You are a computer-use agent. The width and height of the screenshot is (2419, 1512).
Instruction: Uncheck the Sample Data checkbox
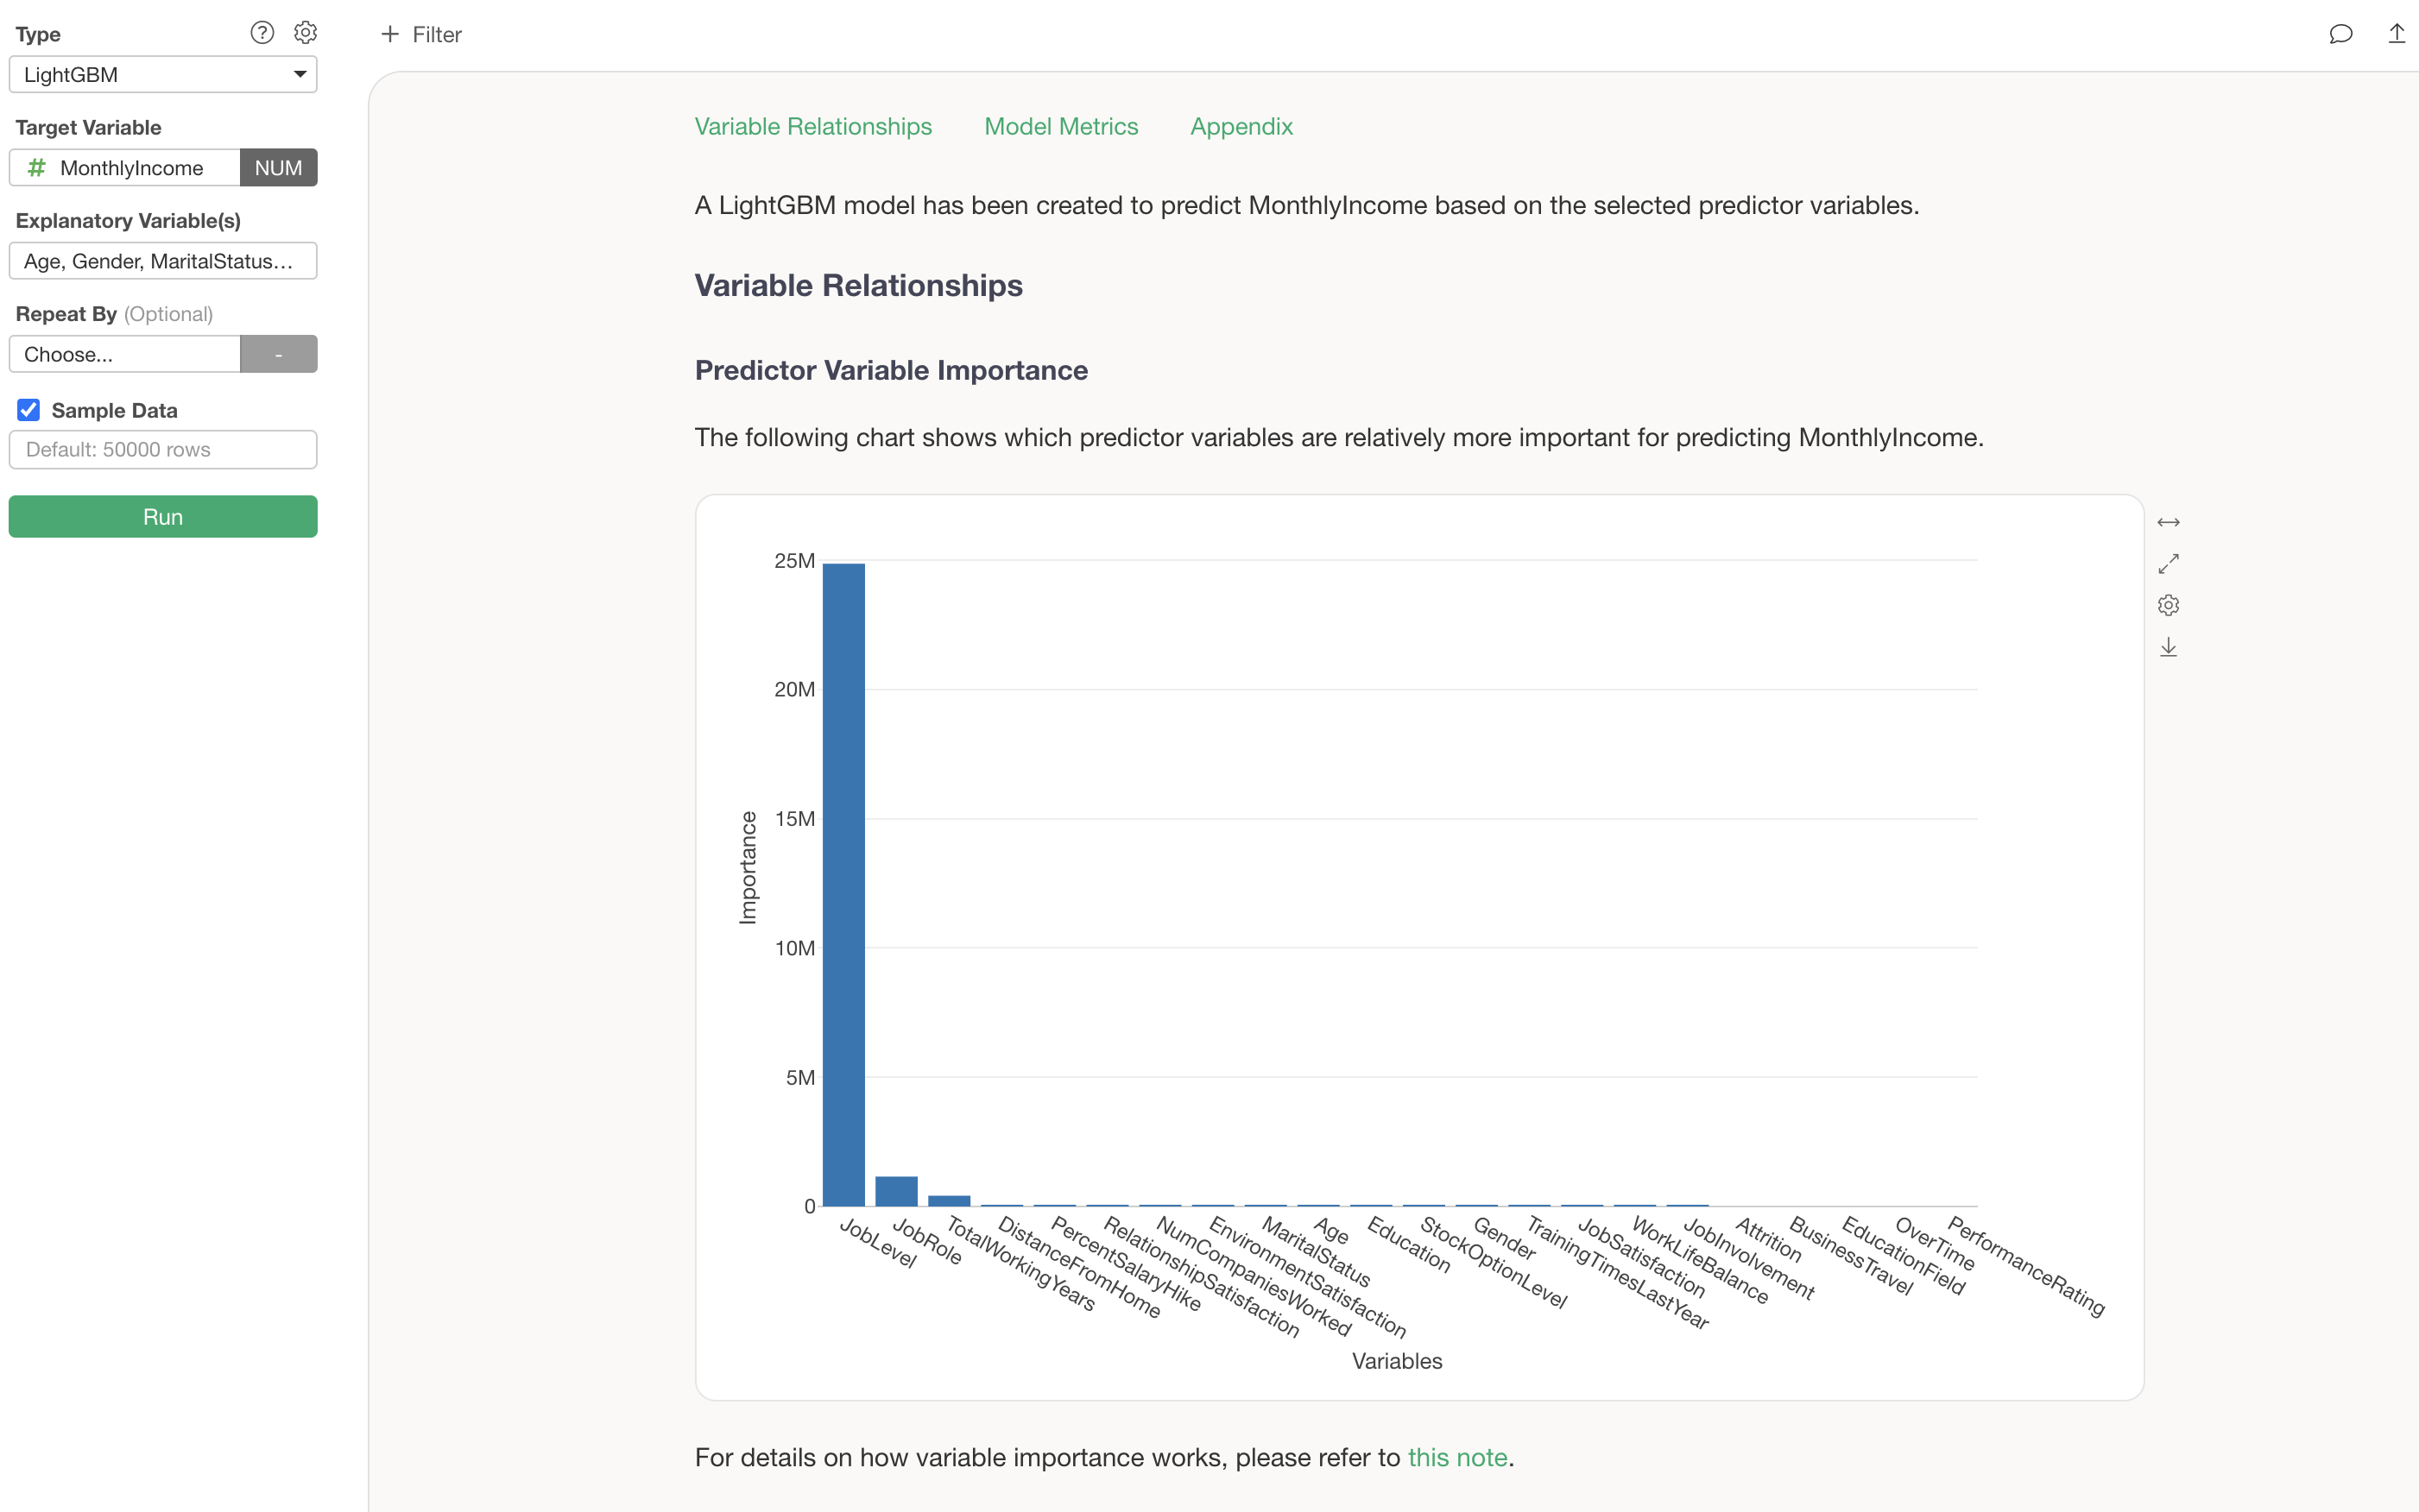[x=29, y=410]
